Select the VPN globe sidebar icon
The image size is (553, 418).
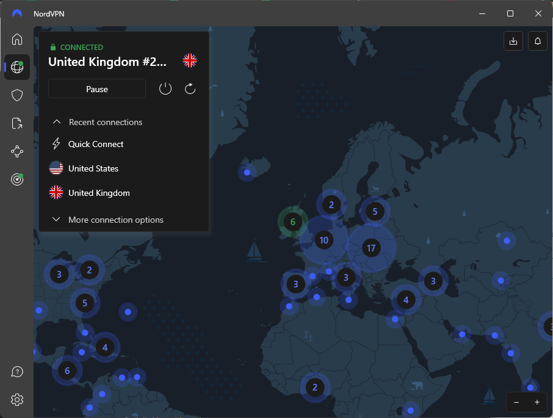click(x=17, y=67)
